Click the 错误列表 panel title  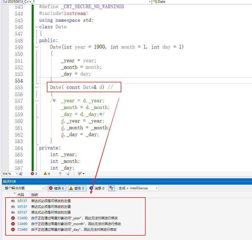point(10,182)
